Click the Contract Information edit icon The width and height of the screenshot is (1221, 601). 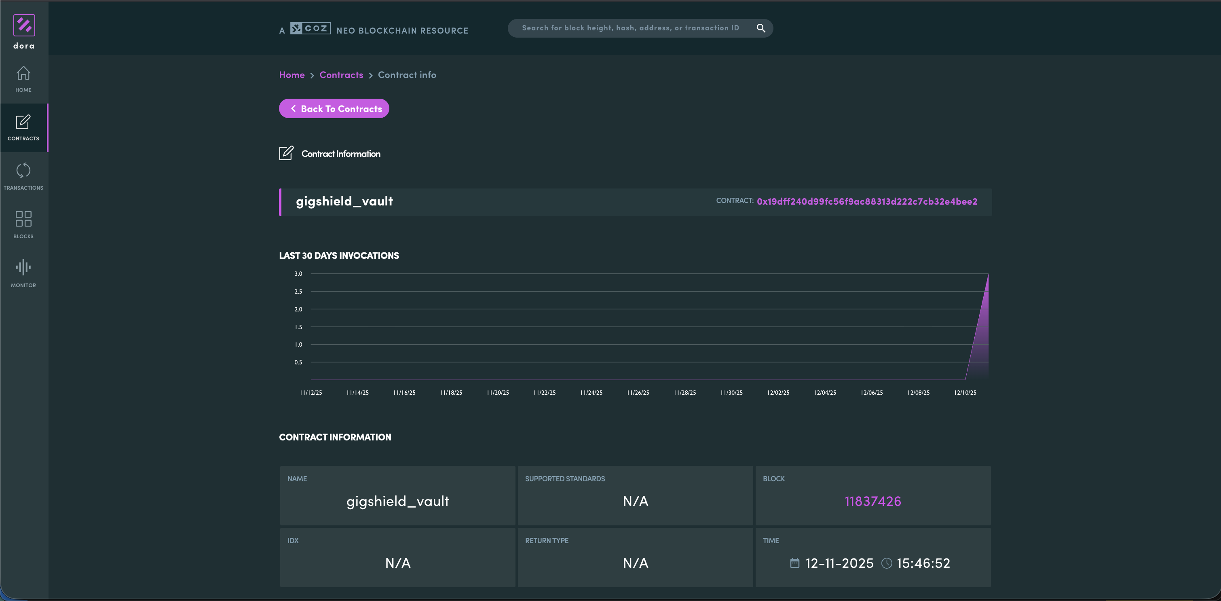click(286, 153)
